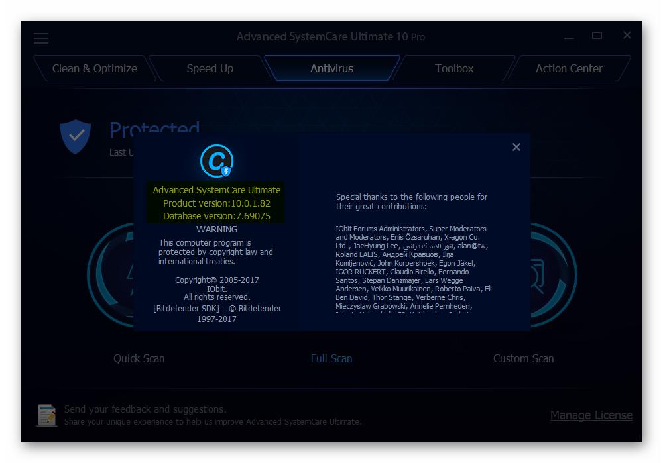Image resolution: width=663 pixels, height=463 pixels.
Task: Maximize the Advanced SystemCare window
Action: click(597, 36)
